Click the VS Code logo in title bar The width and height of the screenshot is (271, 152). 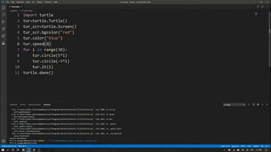[x=3, y=2]
